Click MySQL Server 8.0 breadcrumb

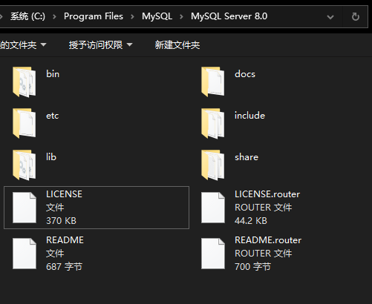click(x=229, y=16)
